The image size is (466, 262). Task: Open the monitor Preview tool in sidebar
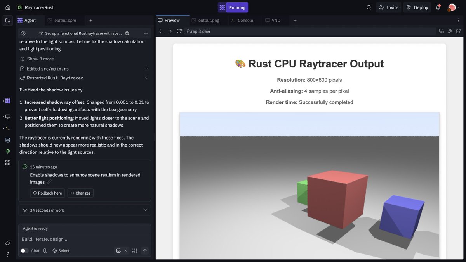(8, 117)
